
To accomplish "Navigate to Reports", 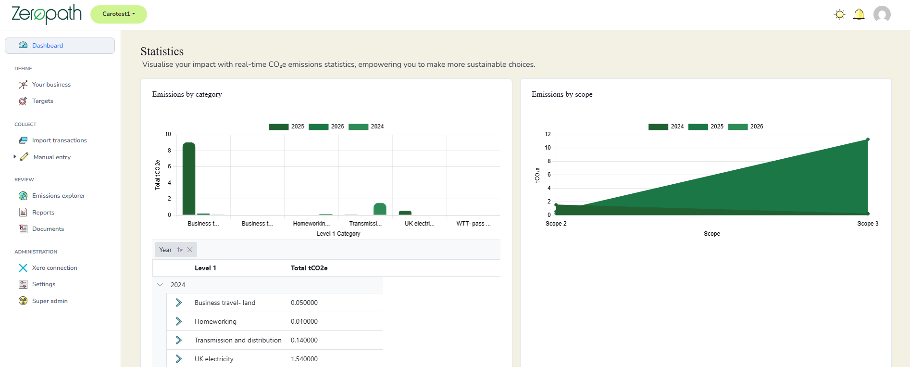I will tap(43, 213).
